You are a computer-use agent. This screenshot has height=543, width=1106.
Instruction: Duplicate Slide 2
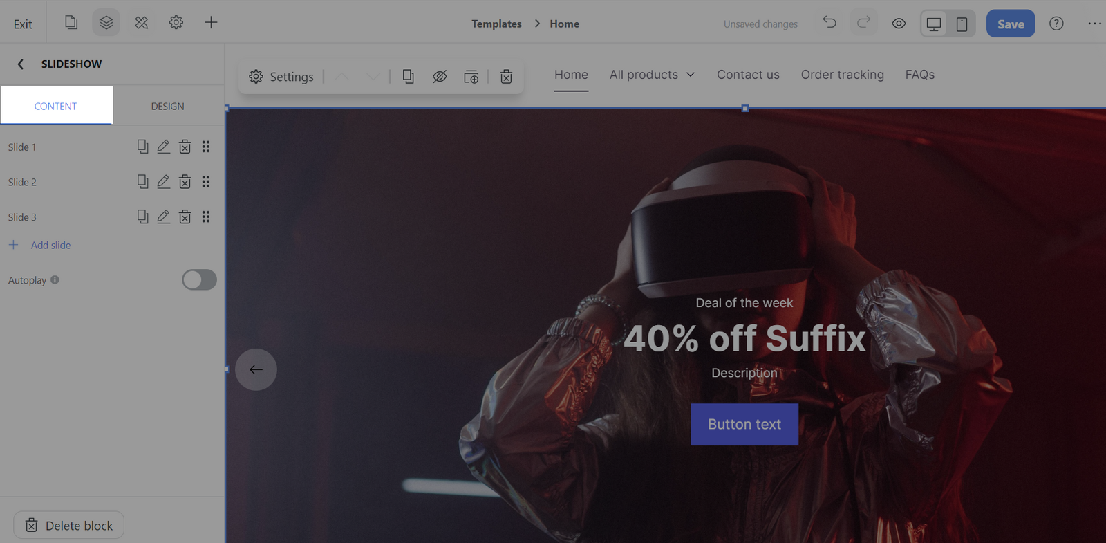pos(142,181)
